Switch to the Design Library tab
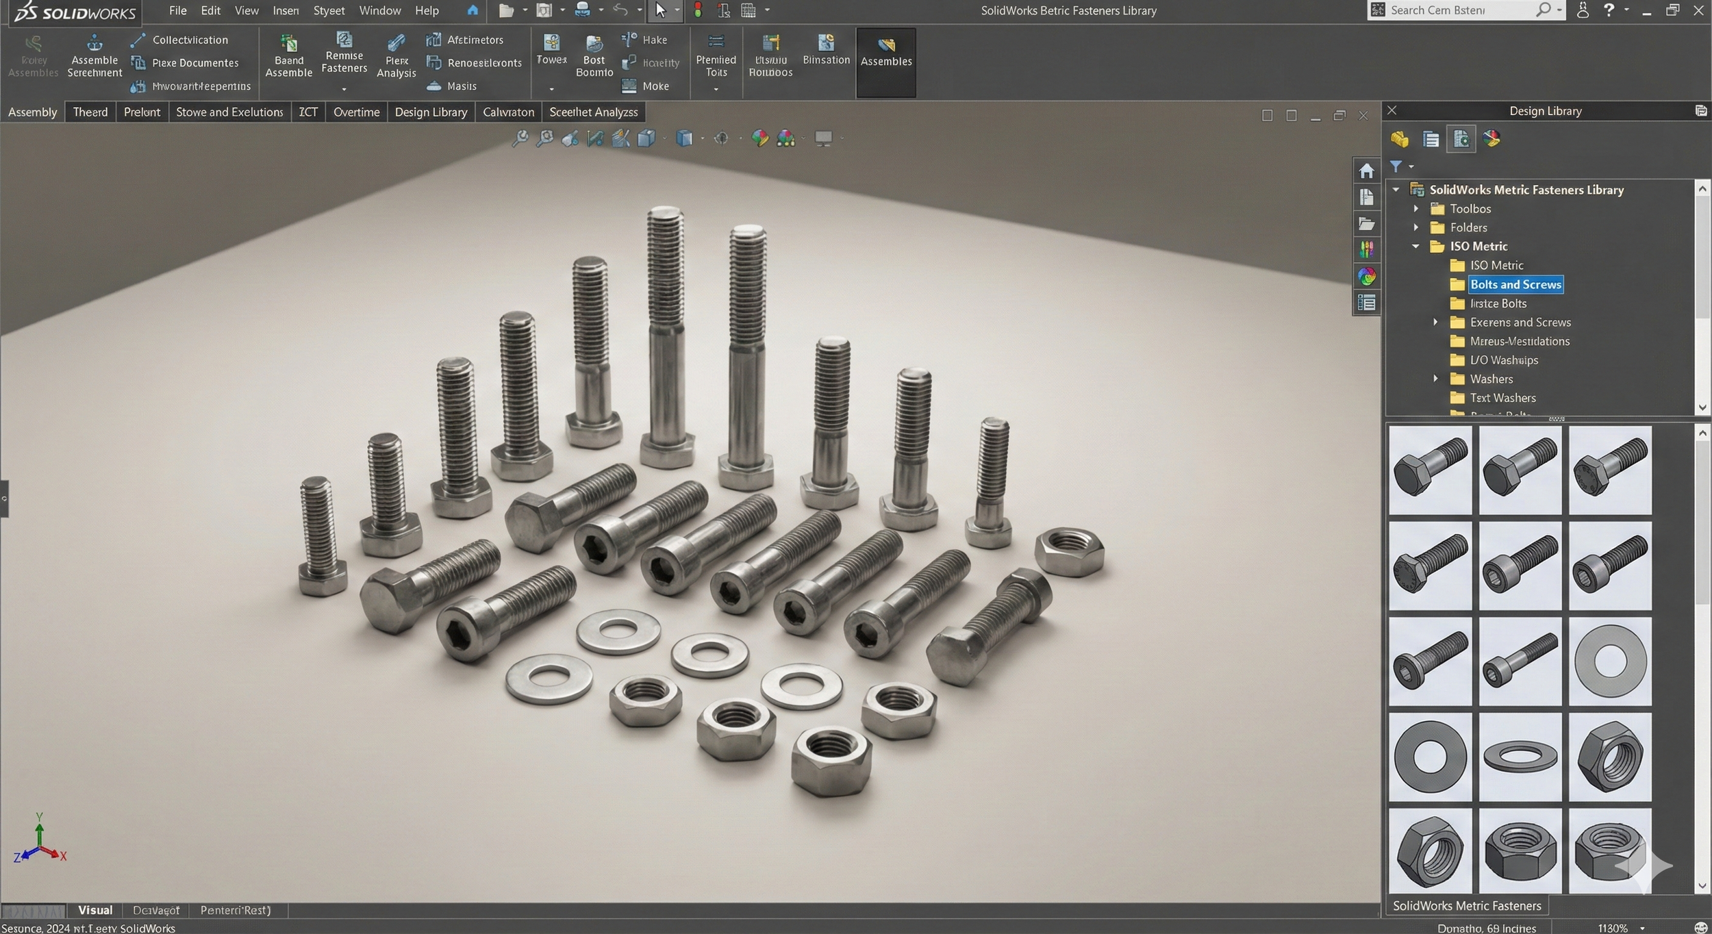Viewport: 1712px width, 934px height. click(431, 112)
